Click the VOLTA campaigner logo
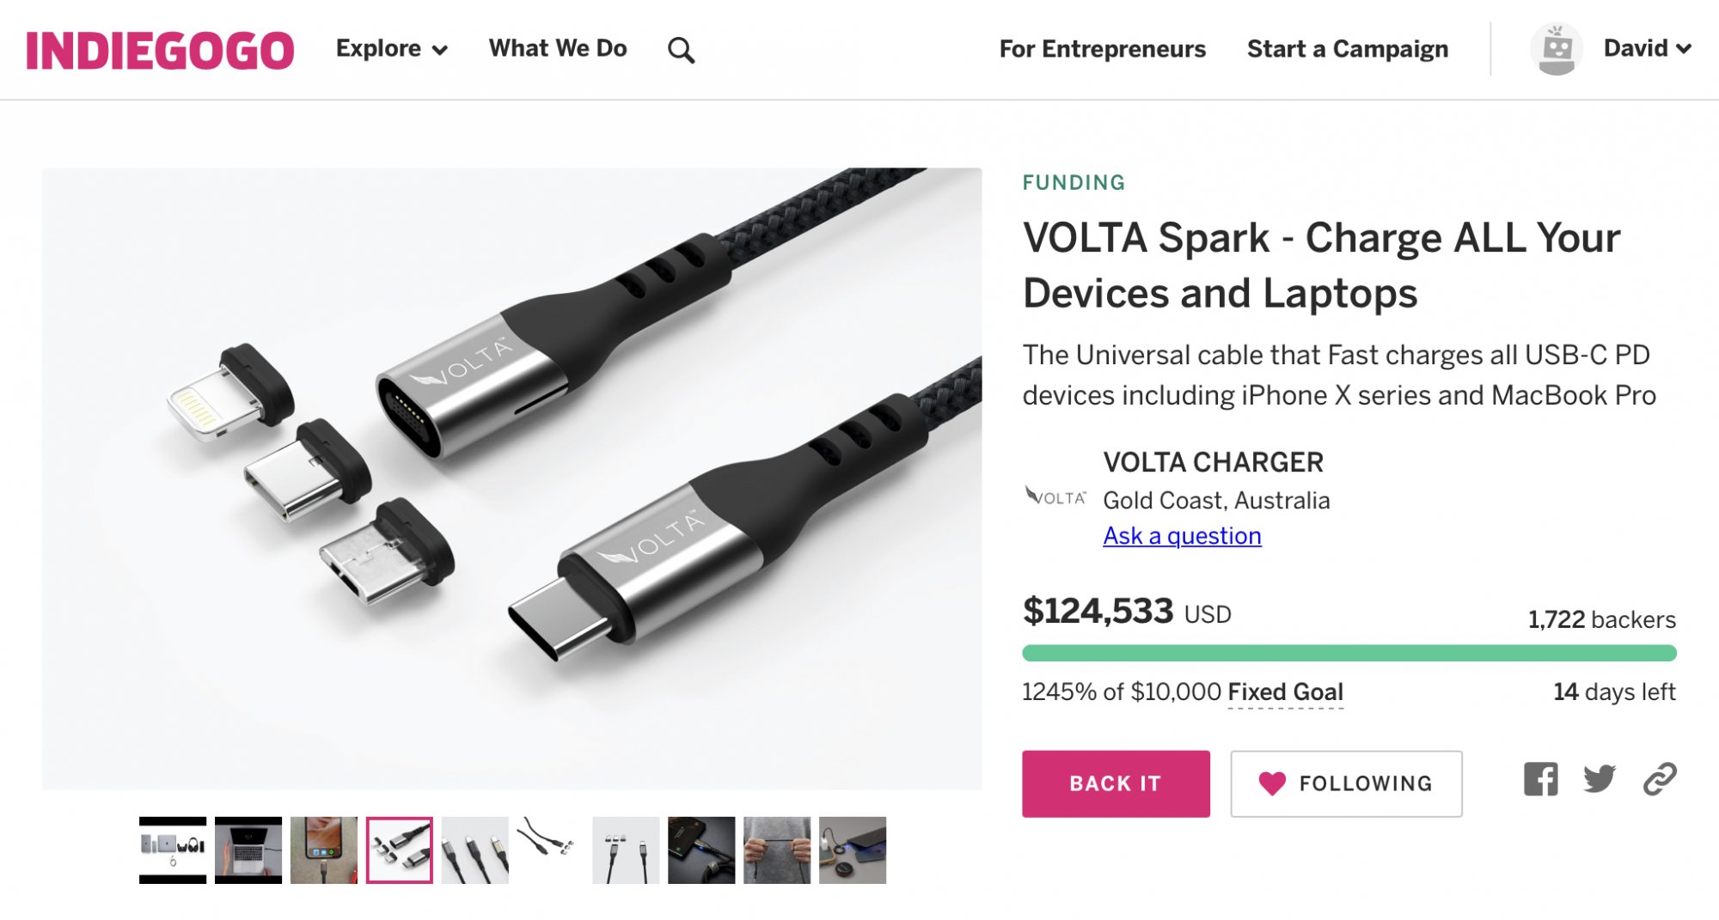This screenshot has height=920, width=1719. pyautogui.click(x=1055, y=497)
